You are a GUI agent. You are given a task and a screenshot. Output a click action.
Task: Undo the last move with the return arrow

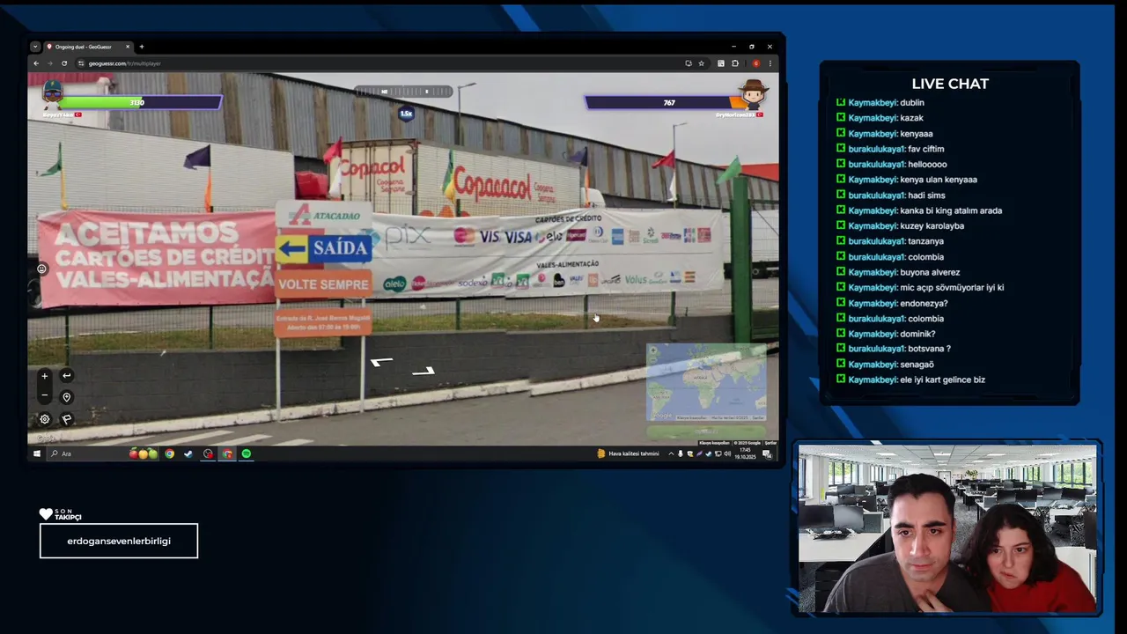coord(66,376)
